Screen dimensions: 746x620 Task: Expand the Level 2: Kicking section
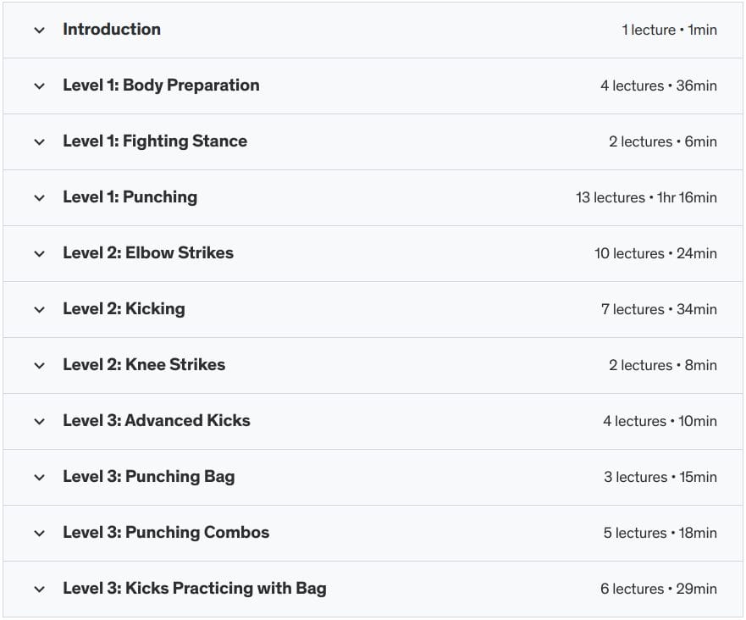click(39, 309)
